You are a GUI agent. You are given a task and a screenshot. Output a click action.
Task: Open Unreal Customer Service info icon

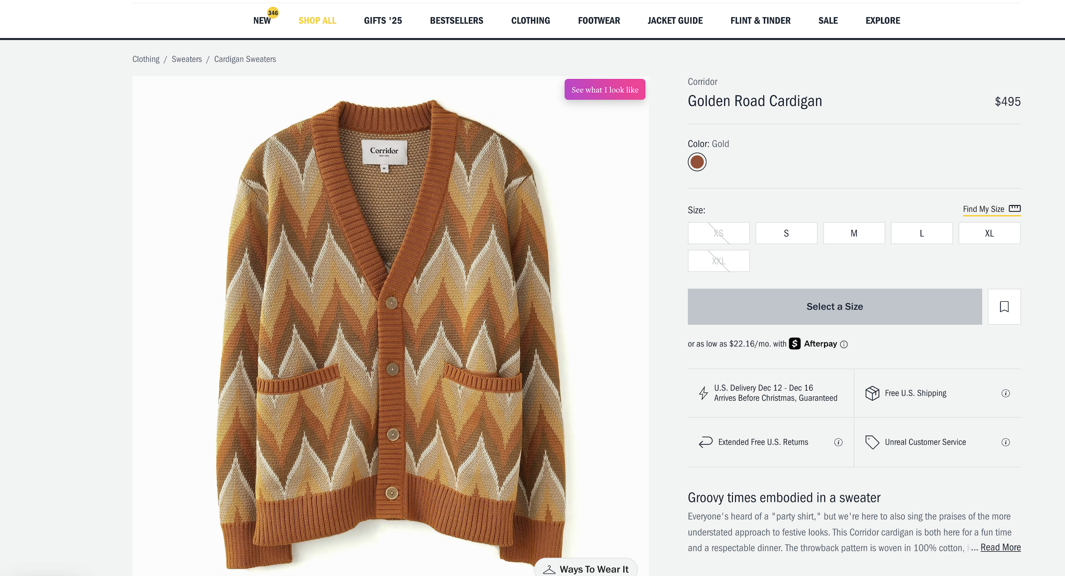coord(1006,443)
